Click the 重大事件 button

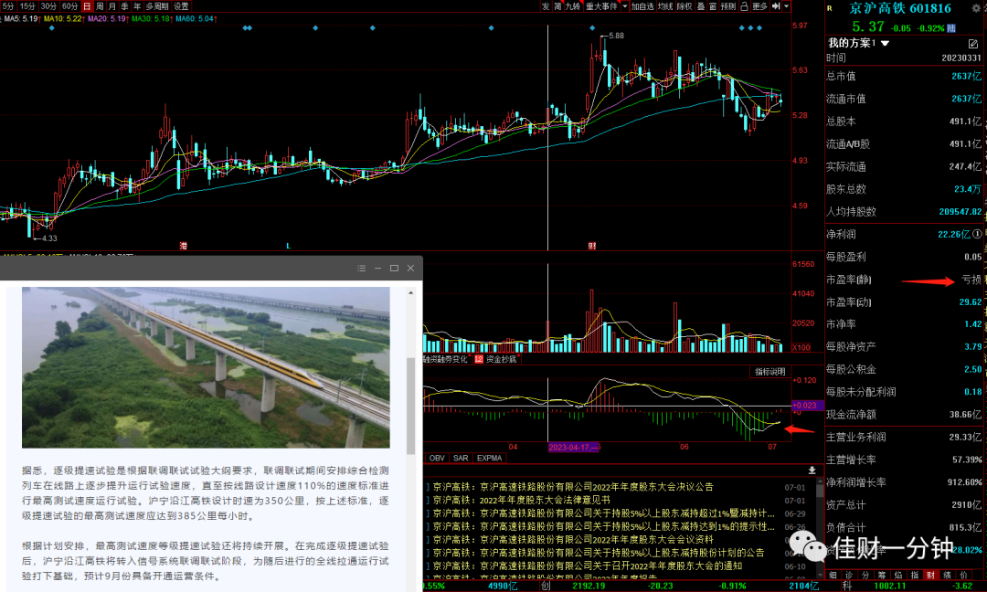601,5
